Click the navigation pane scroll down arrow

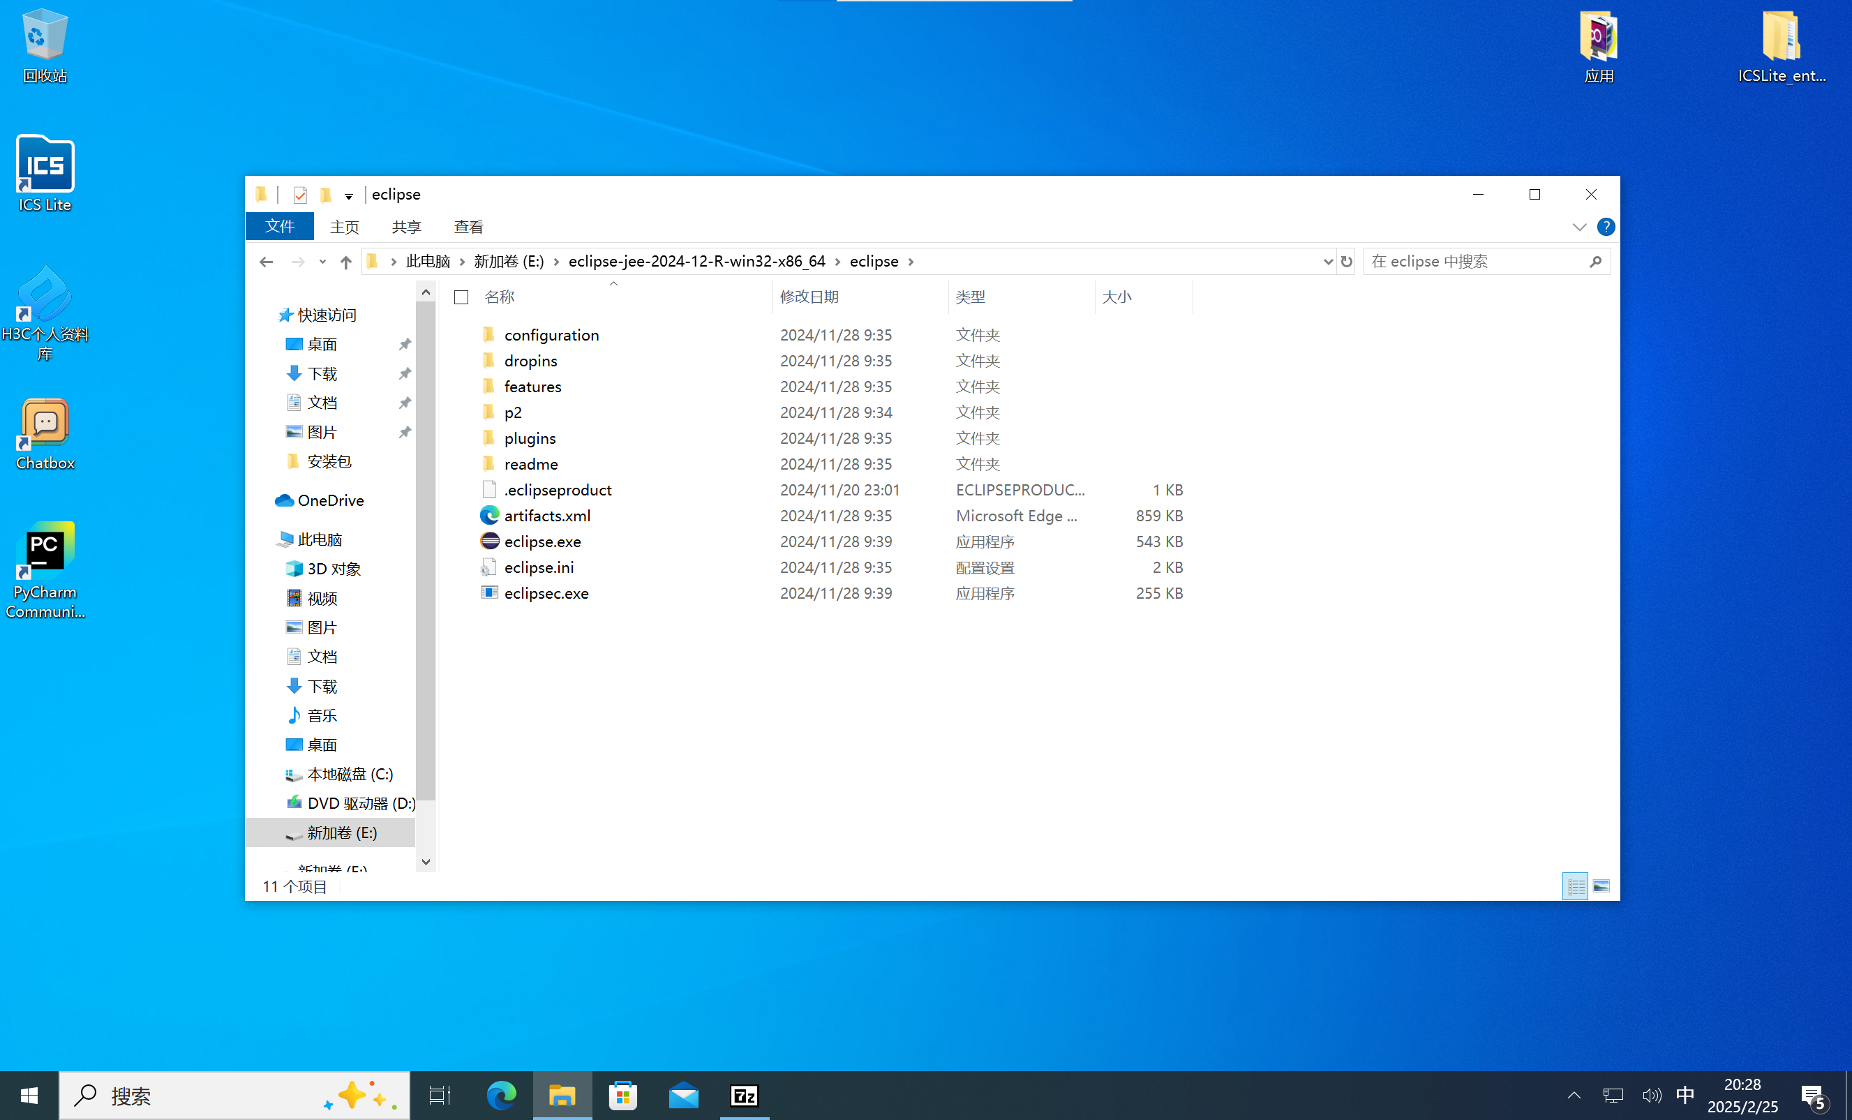[426, 861]
